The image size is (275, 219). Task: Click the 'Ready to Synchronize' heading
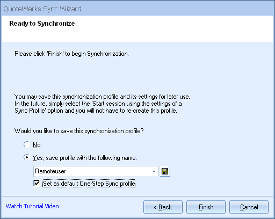click(42, 24)
